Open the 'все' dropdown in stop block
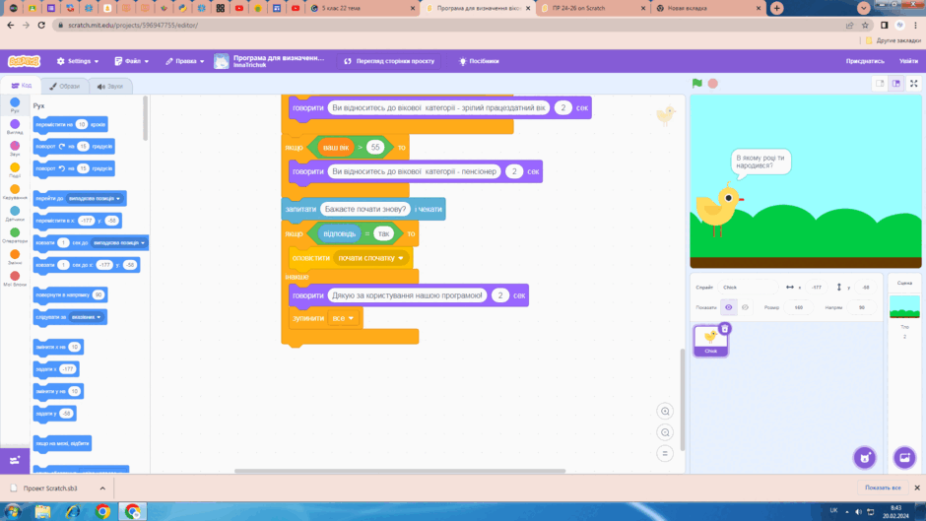 point(343,318)
